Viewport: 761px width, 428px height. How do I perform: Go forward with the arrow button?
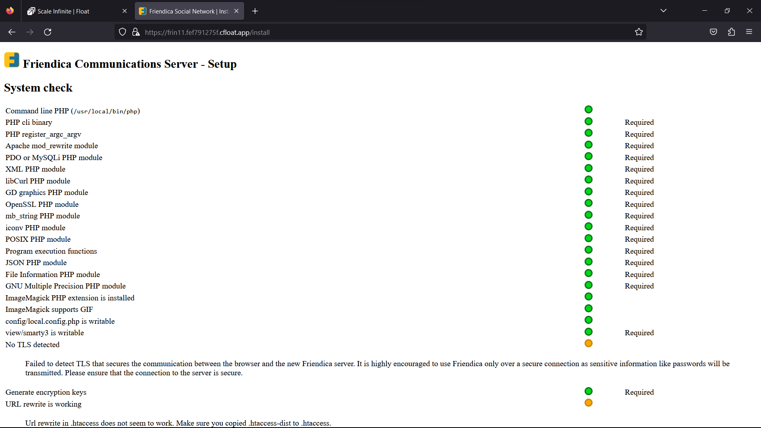30,32
